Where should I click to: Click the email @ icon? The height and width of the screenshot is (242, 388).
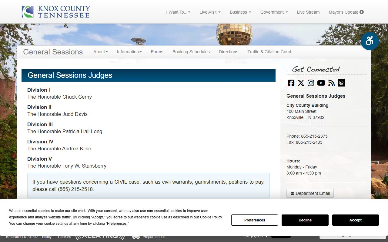pyautogui.click(x=341, y=83)
